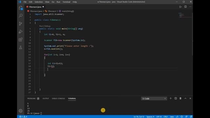Open the terminal selector '3: Code' dropdown
Image resolution: width=210 pixels, height=118 pixels.
(x=154, y=99)
